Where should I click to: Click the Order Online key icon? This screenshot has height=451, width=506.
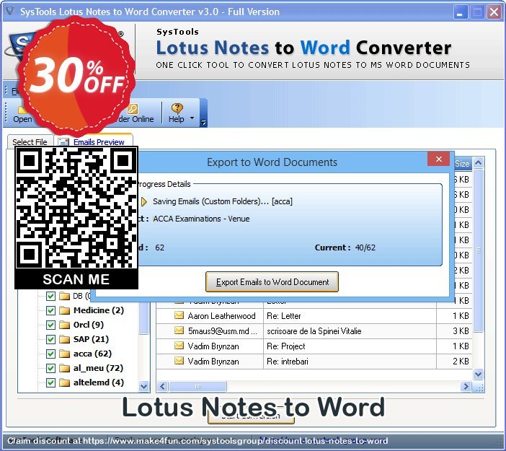click(133, 108)
